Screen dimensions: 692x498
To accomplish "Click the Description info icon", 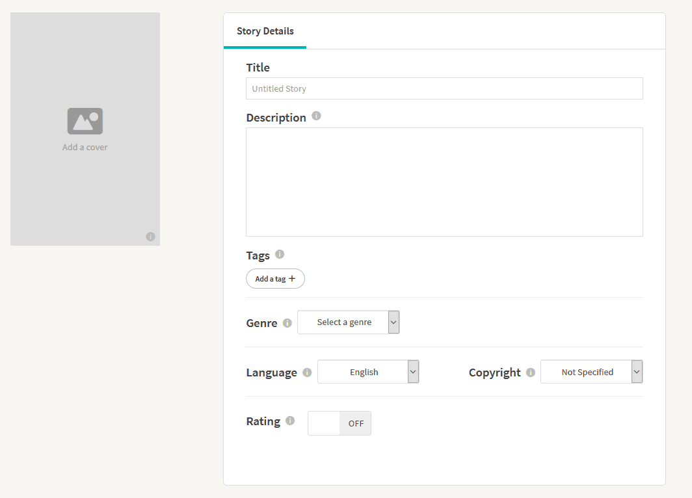I will 316,116.
